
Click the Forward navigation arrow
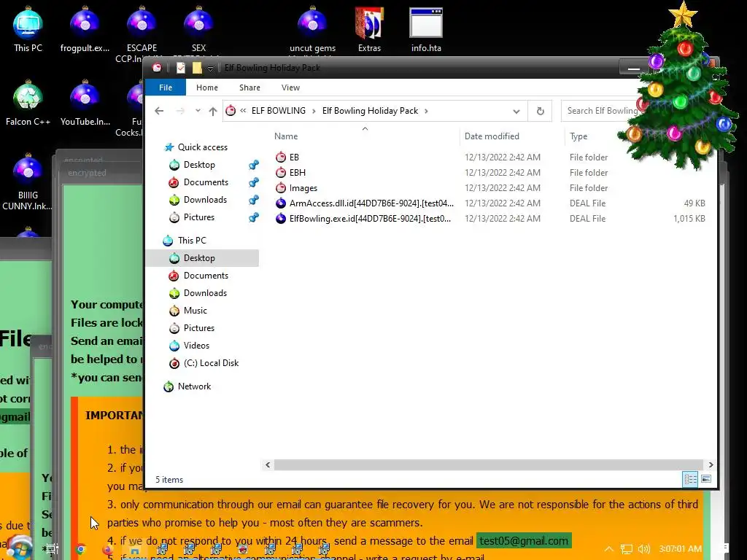[x=180, y=111]
